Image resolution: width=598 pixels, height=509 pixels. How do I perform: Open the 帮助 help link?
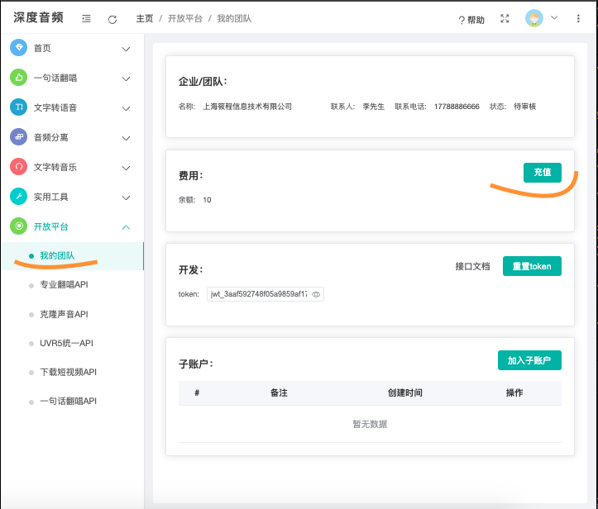pos(471,20)
